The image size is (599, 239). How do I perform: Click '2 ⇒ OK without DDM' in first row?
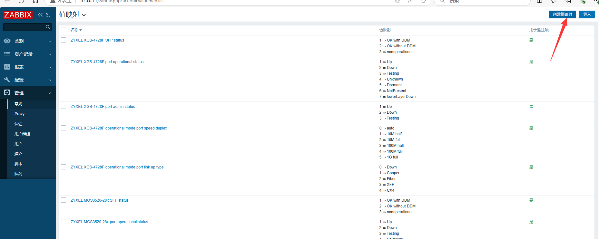[x=397, y=46]
